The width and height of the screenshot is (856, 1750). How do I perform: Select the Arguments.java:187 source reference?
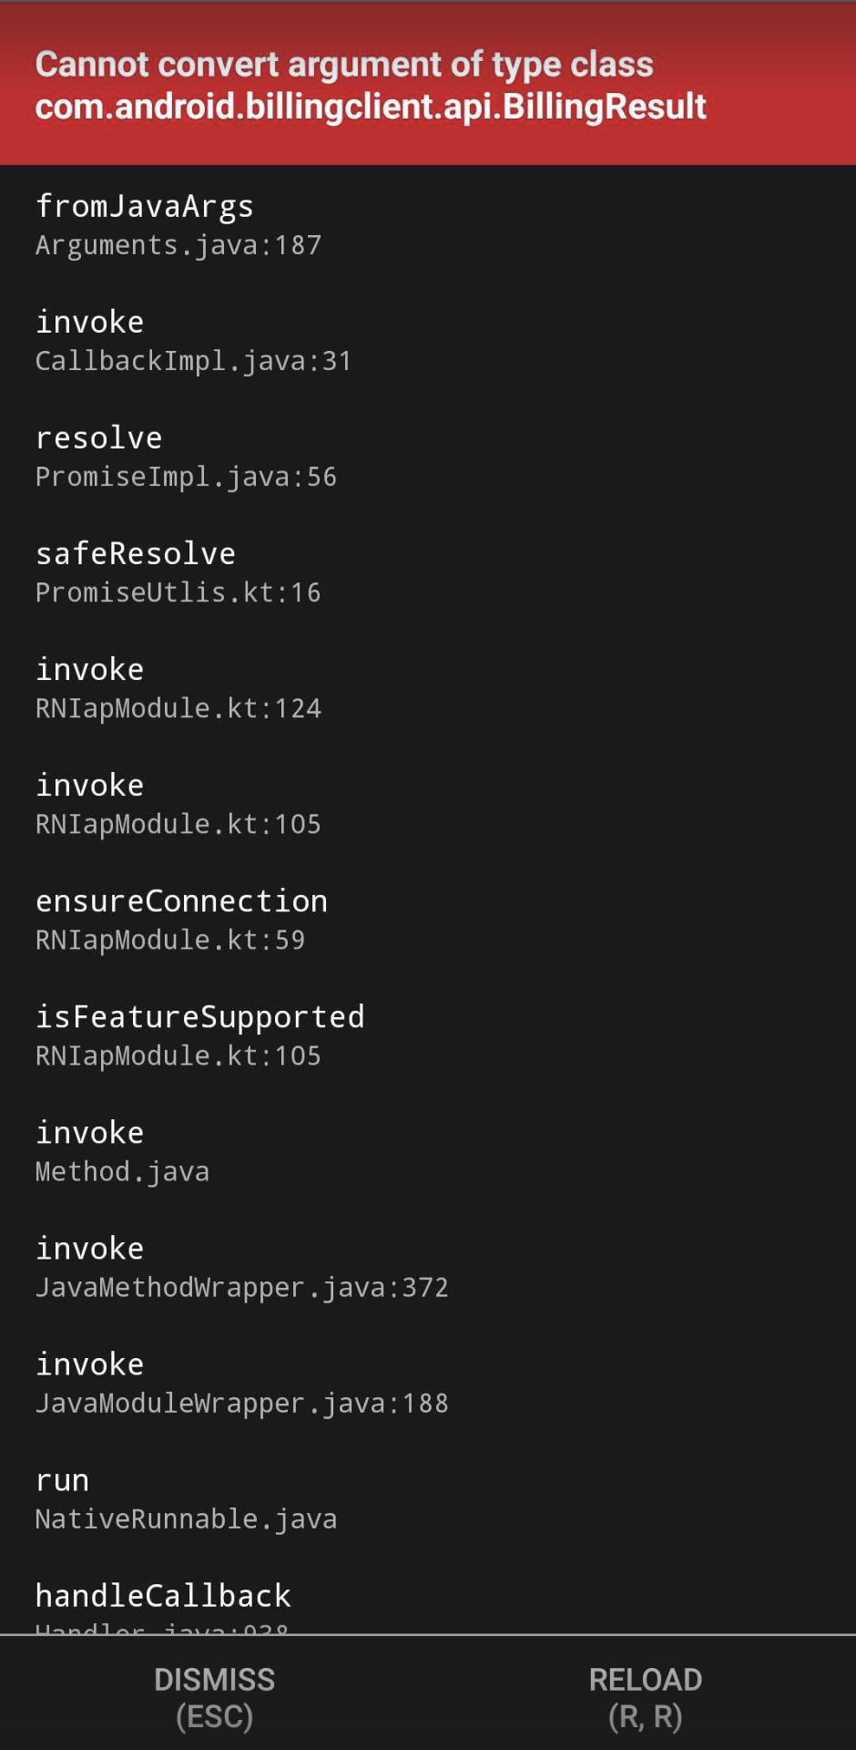(178, 245)
